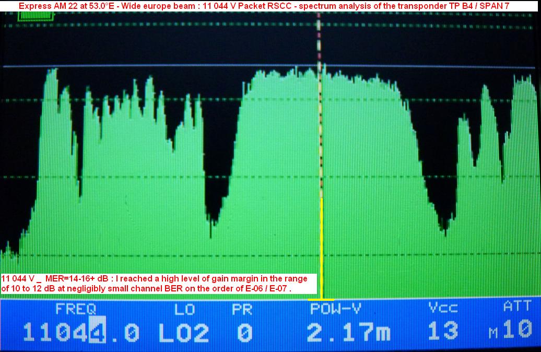Click the yellow marker line below the spectrum

[322, 245]
